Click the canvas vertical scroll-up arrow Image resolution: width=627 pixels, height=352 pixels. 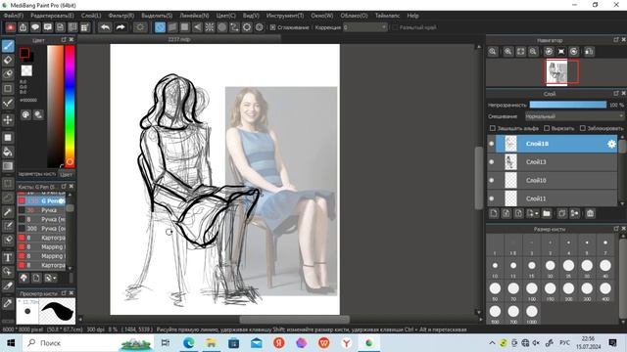(x=479, y=47)
